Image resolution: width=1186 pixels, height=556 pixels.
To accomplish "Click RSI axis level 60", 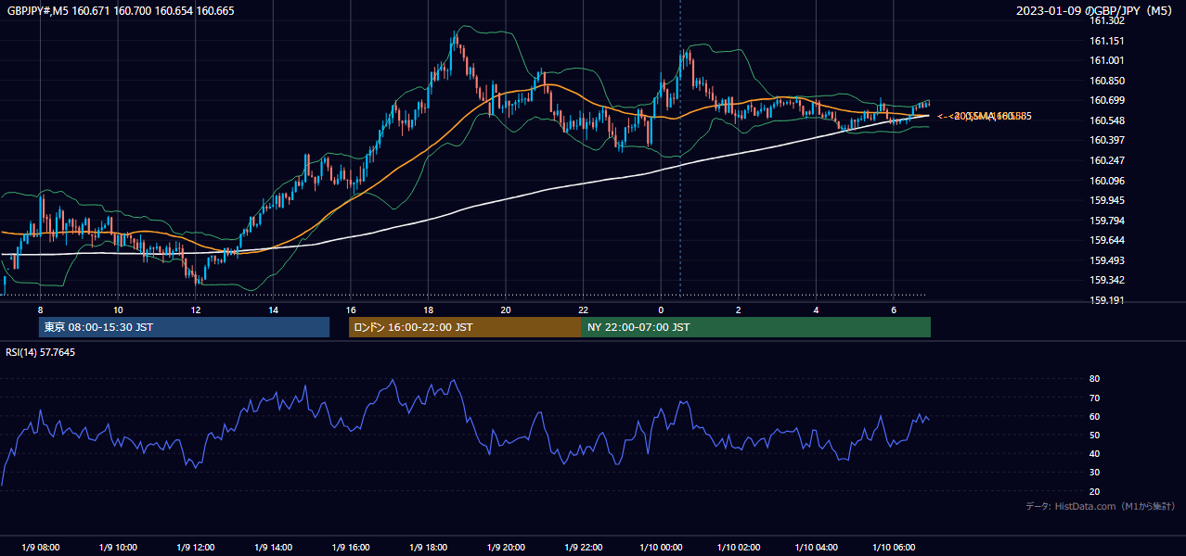I will coord(1094,416).
